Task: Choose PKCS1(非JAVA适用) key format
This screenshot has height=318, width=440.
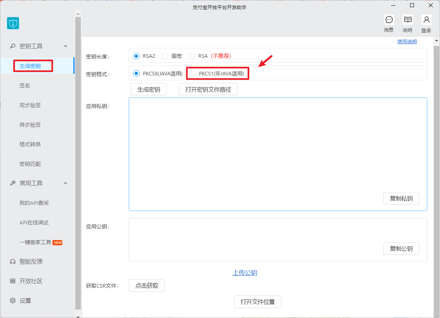Action: point(192,73)
